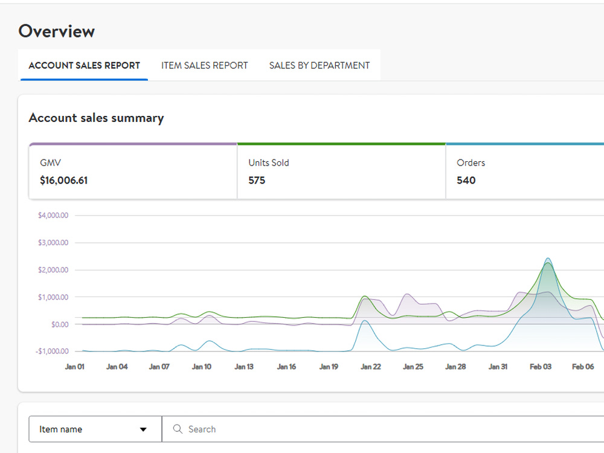The height and width of the screenshot is (453, 604).
Task: Switch to Item Sales Report tab
Action: point(204,65)
